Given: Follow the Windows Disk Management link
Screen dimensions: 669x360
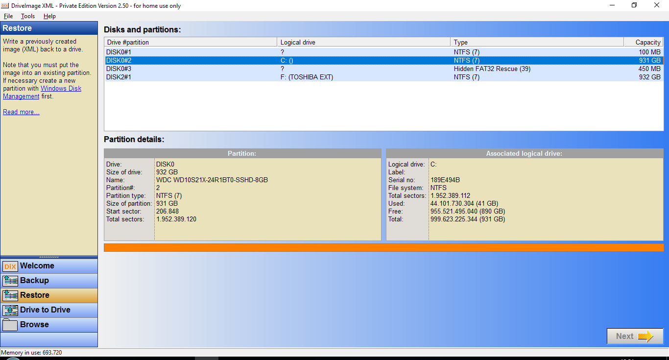Looking at the screenshot, I should (42, 93).
